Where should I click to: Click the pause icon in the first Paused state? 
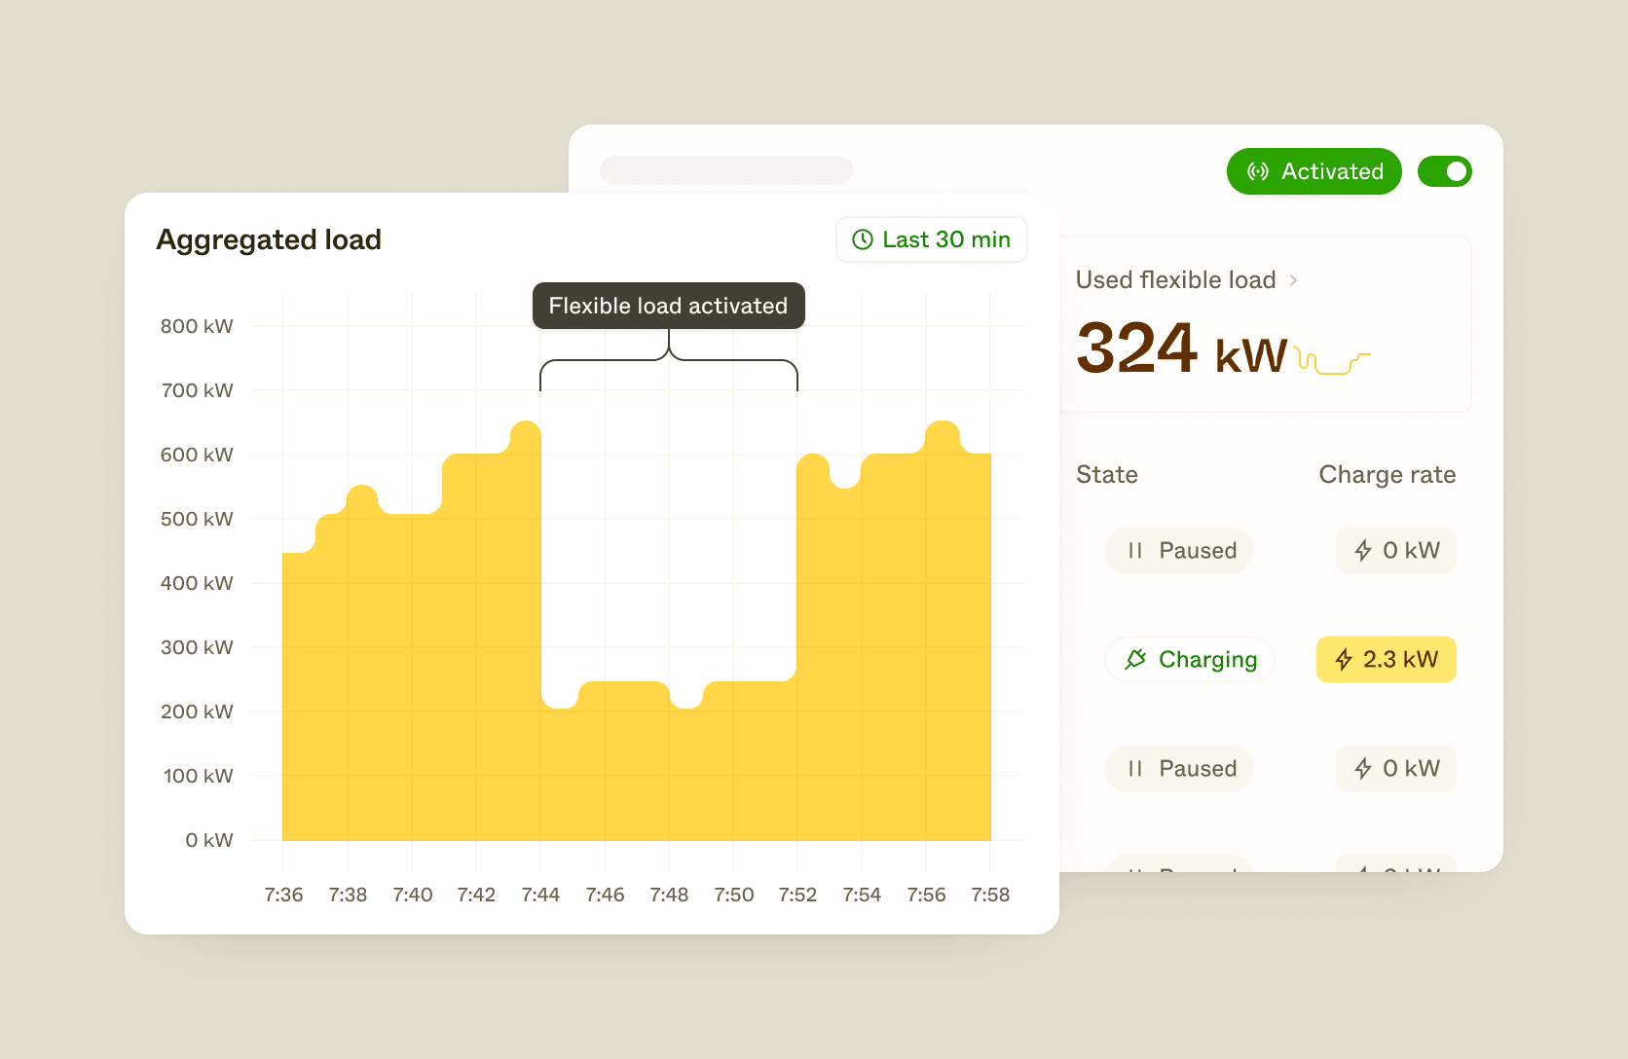1134,550
